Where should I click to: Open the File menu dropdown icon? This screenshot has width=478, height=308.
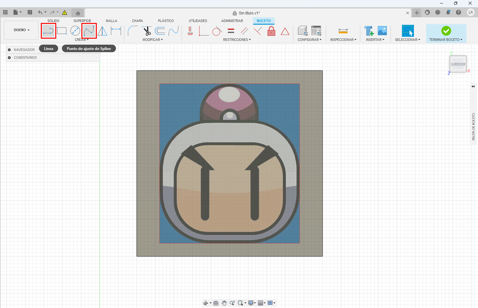coord(17,12)
